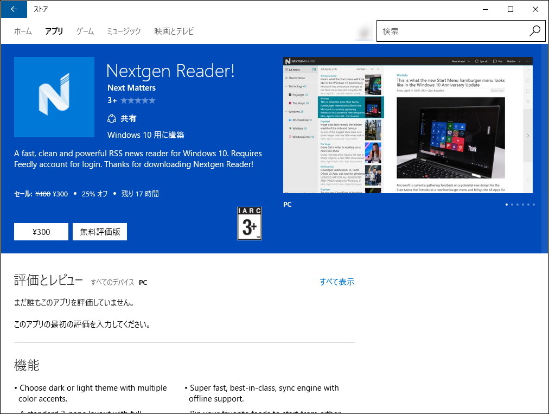Open the ミュージック section
This screenshot has width=549, height=414.
pyautogui.click(x=124, y=31)
